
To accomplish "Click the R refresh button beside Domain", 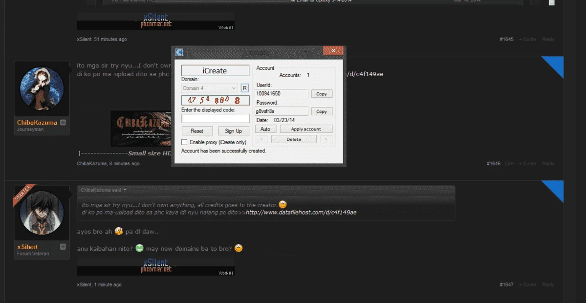I will 244,88.
